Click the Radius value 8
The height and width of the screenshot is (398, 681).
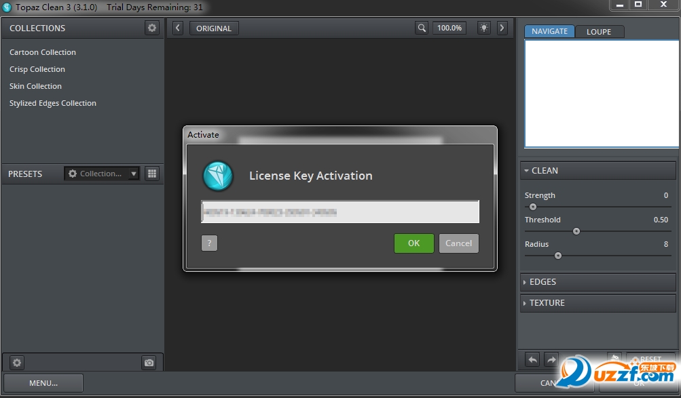(666, 244)
